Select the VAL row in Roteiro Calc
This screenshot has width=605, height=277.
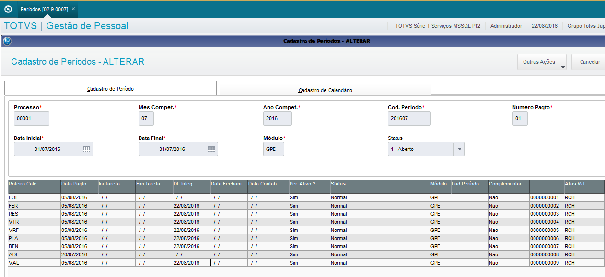pyautogui.click(x=35, y=263)
